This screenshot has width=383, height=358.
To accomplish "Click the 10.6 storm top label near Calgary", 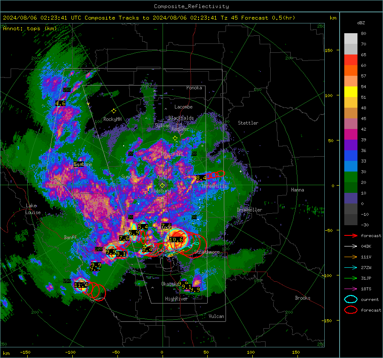I will (176, 240).
